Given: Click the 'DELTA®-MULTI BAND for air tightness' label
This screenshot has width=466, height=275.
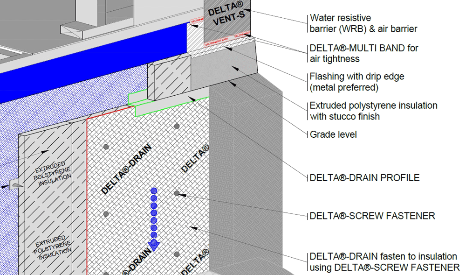Looking at the screenshot, I should coord(364,53).
